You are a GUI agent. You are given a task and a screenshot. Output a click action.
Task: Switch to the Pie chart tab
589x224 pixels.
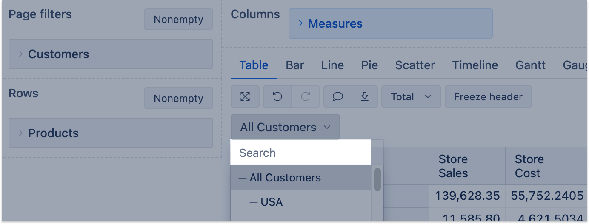pyautogui.click(x=369, y=65)
